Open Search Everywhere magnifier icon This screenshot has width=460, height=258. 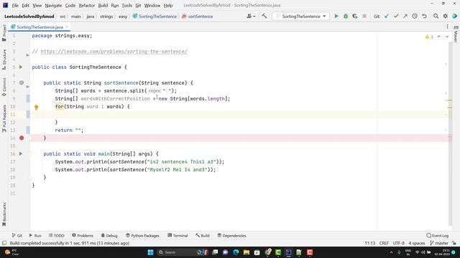coord(436,16)
